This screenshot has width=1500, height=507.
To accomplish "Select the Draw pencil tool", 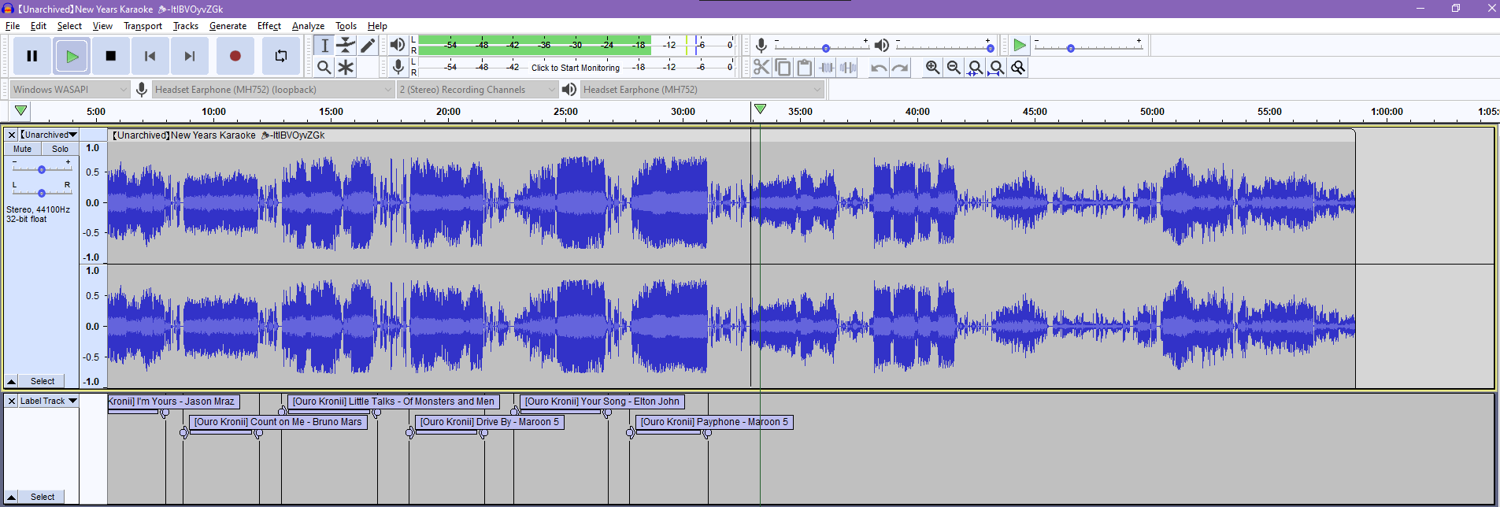I will point(368,46).
